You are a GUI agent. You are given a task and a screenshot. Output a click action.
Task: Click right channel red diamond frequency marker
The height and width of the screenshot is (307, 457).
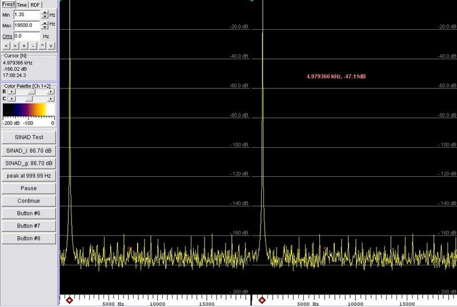(x=262, y=300)
